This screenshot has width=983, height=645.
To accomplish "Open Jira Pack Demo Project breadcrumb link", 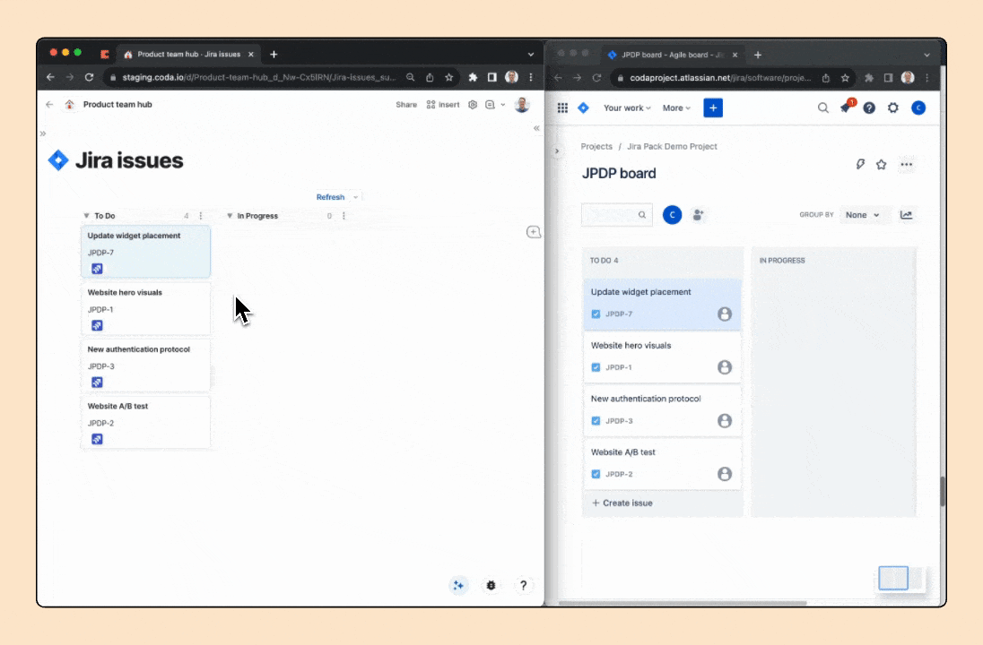I will 672,147.
